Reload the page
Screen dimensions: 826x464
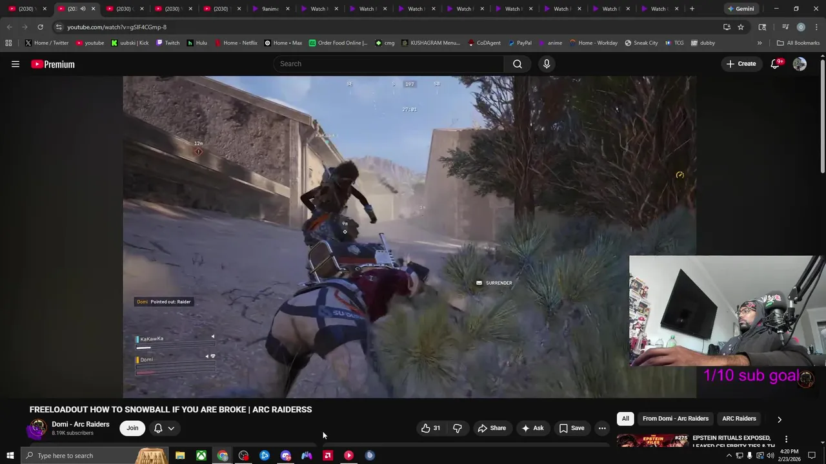pyautogui.click(x=40, y=27)
